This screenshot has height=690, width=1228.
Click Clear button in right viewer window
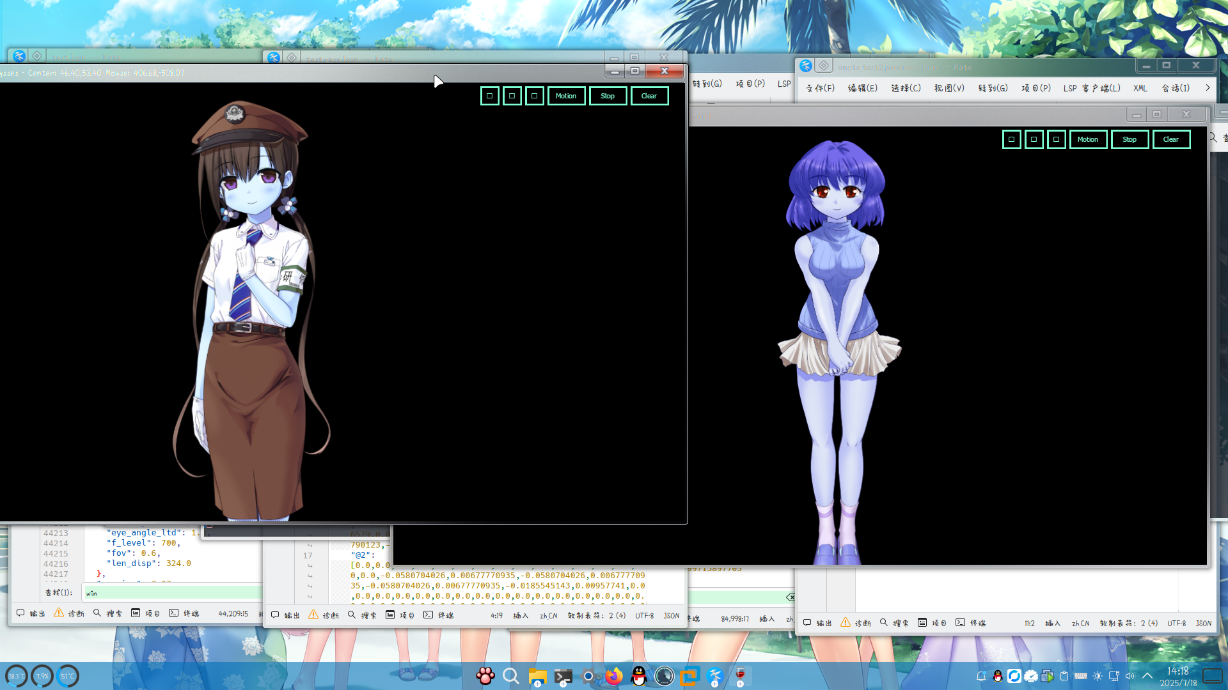point(1171,139)
